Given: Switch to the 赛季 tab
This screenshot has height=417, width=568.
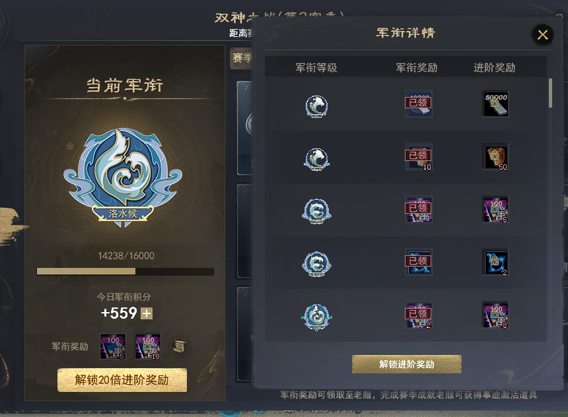Looking at the screenshot, I should 242,58.
